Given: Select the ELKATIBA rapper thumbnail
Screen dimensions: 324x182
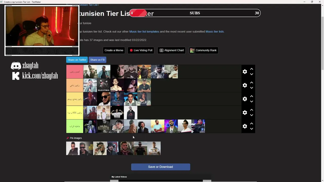Looking at the screenshot, I should (x=104, y=85).
